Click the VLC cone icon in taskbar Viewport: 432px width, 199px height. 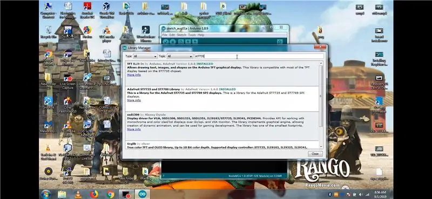coord(78,194)
